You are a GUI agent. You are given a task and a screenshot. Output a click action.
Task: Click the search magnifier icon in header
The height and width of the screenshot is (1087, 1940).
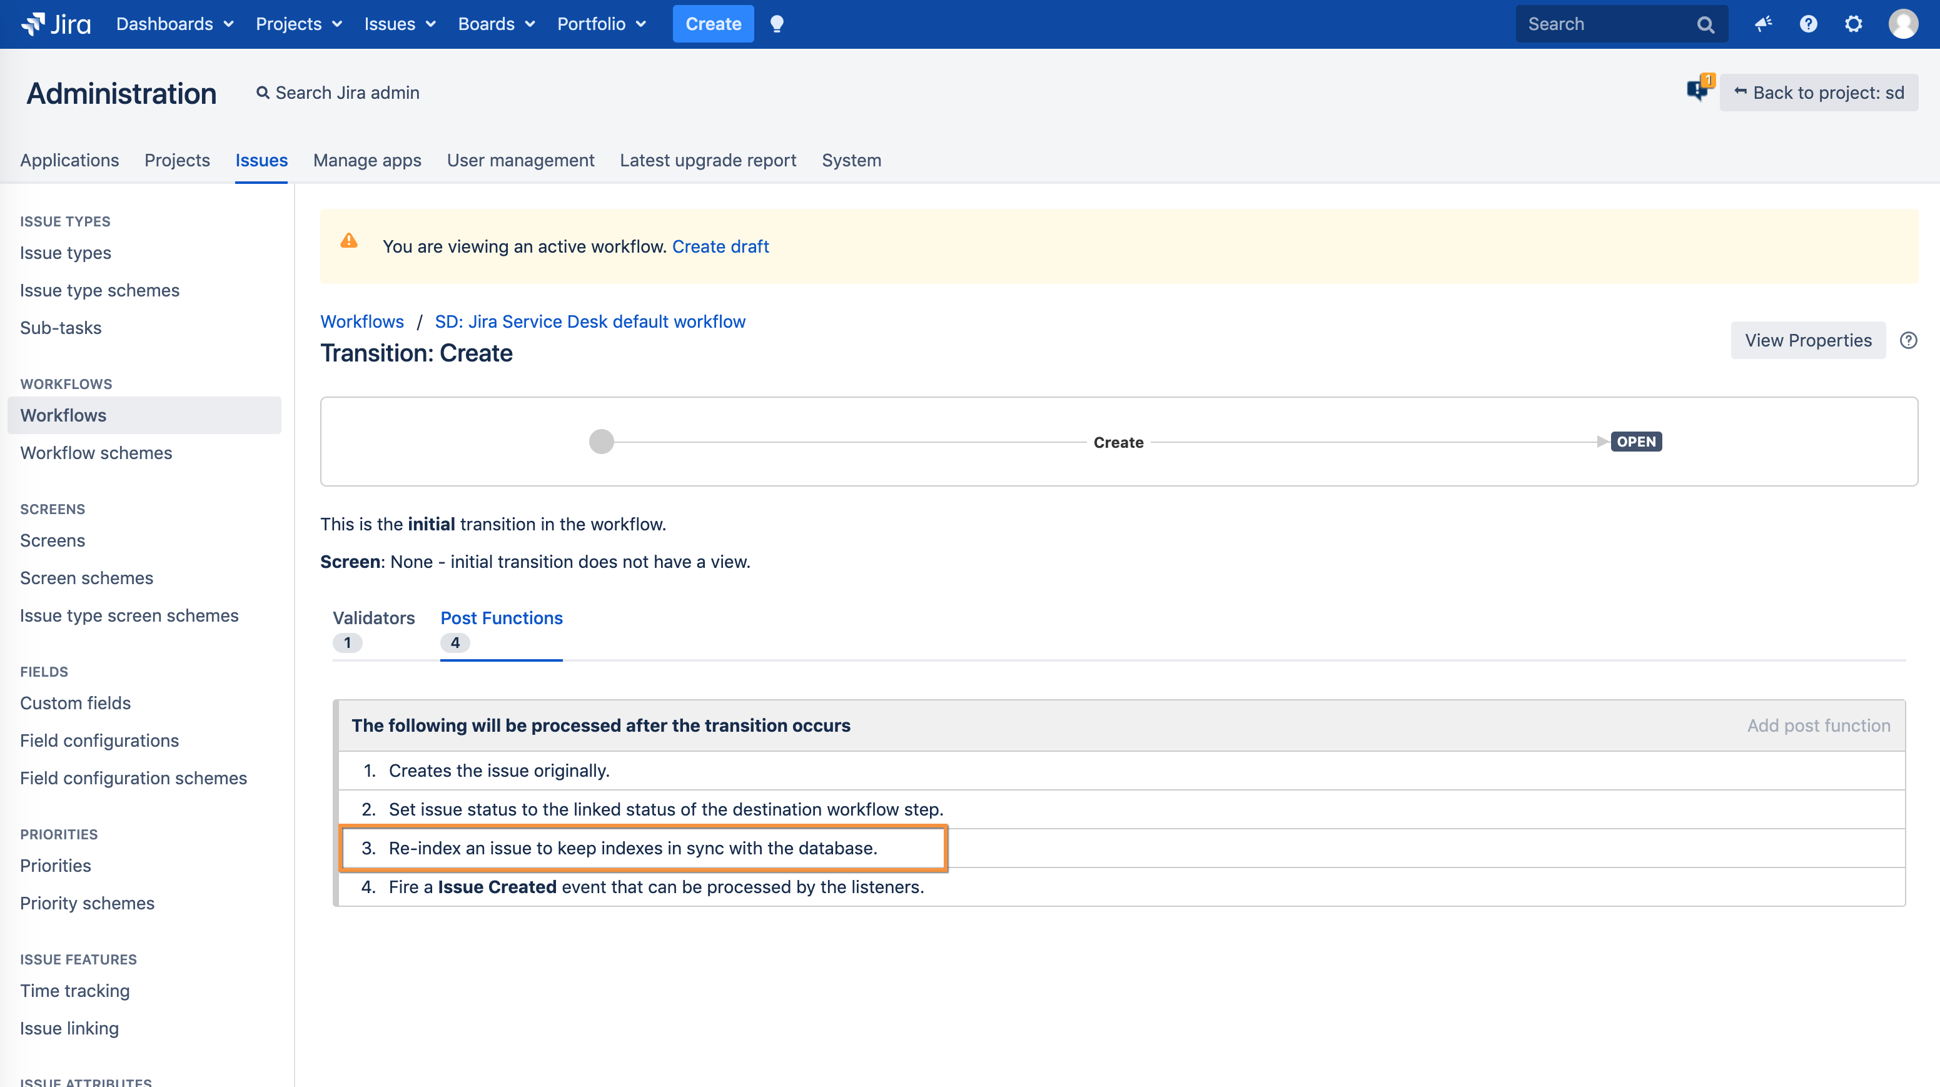click(x=1705, y=25)
